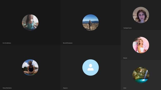This screenshot has width=161, height=90.
Task: Click the name label under the pink-background avatar
Action: 125,58
